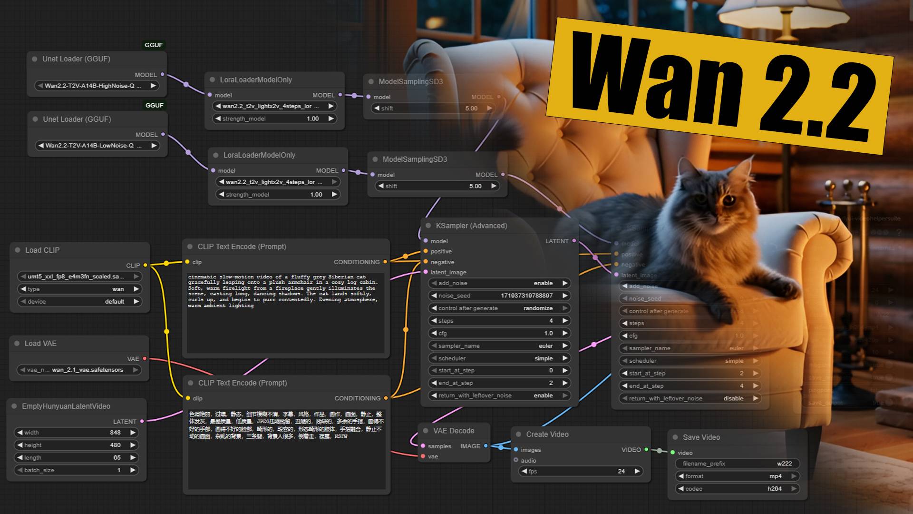Collapse the Unet Loader HighNoise node dot

(35, 59)
